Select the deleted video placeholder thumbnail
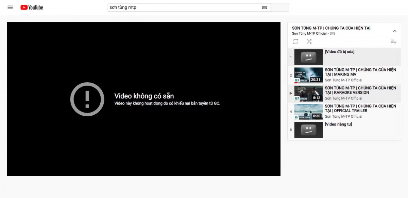This screenshot has width=408, height=198. pyautogui.click(x=308, y=57)
